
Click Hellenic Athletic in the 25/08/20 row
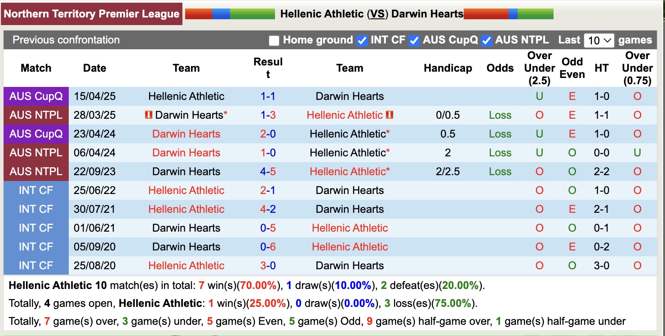pos(186,266)
